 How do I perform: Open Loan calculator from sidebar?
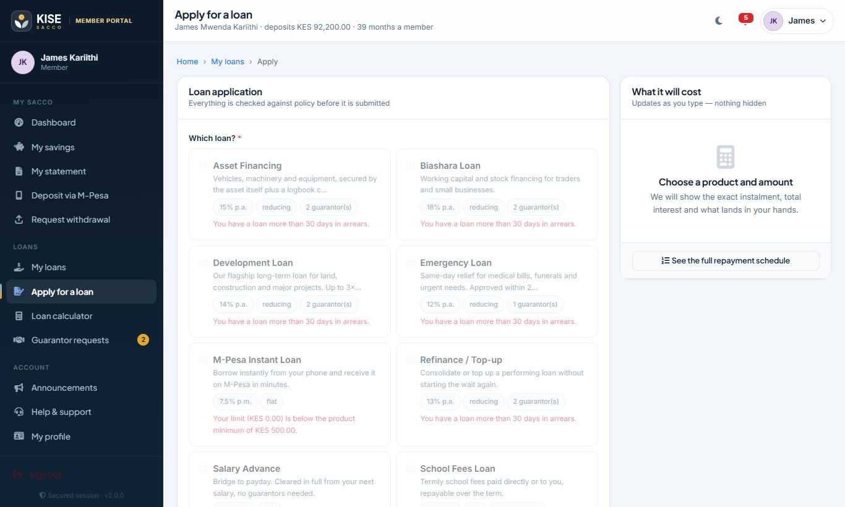pos(81,316)
